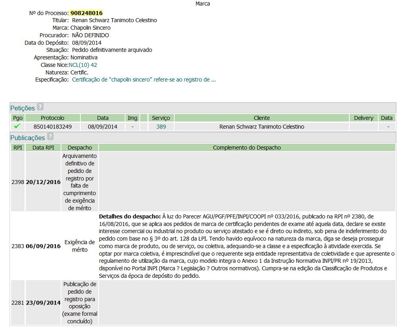The width and height of the screenshot is (402, 332).
Task: Select RPI date 06/09/2016
Action: click(43, 246)
